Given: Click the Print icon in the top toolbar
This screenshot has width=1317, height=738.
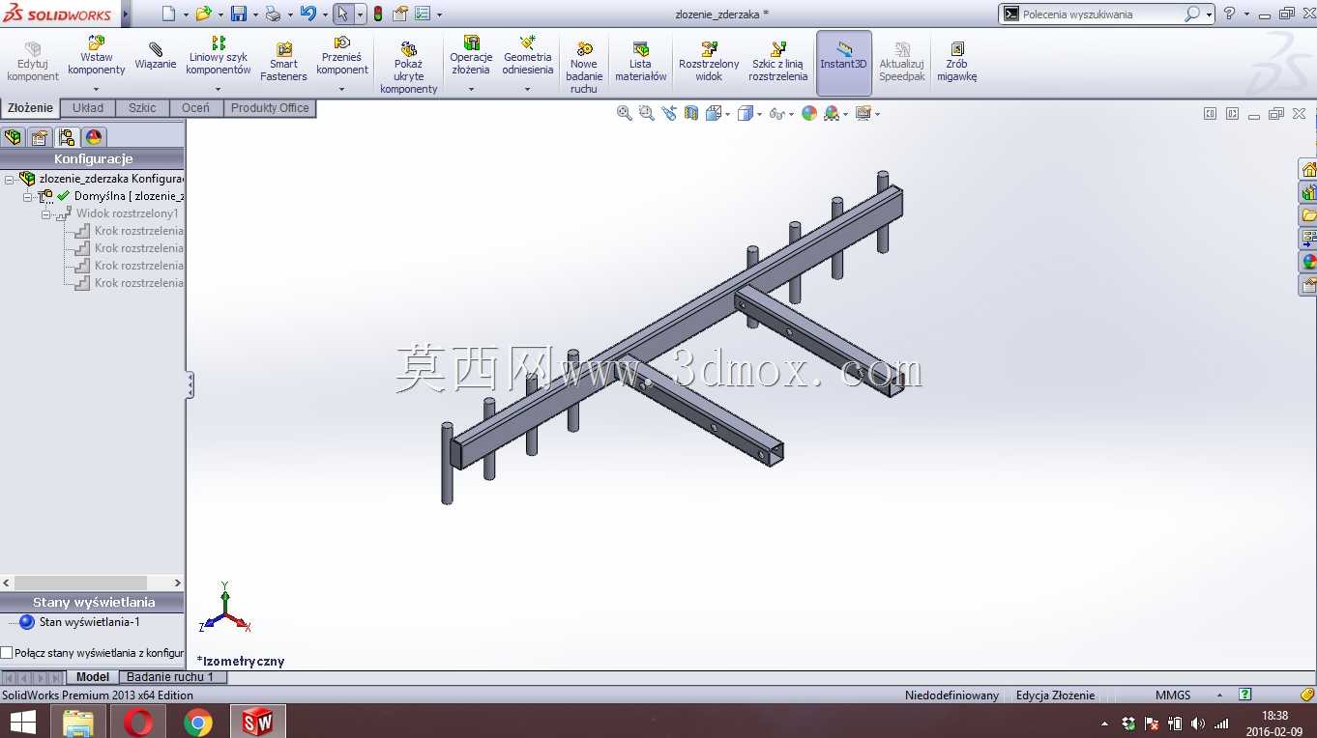Looking at the screenshot, I should point(273,14).
